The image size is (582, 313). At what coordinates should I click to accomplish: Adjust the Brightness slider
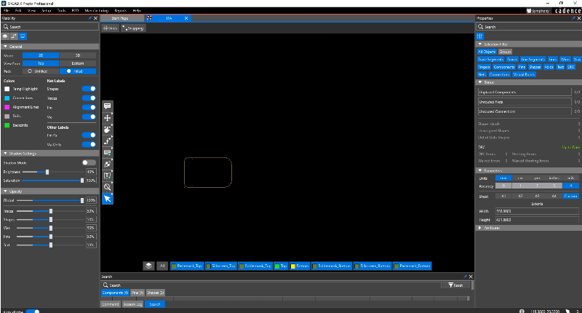click(x=48, y=172)
